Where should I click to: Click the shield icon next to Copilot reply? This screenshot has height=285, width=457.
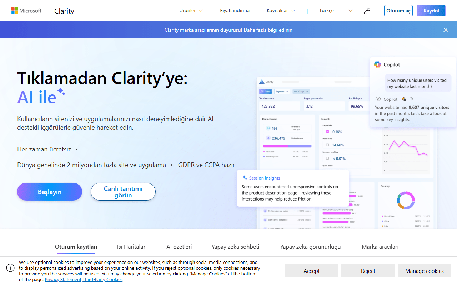(404, 99)
